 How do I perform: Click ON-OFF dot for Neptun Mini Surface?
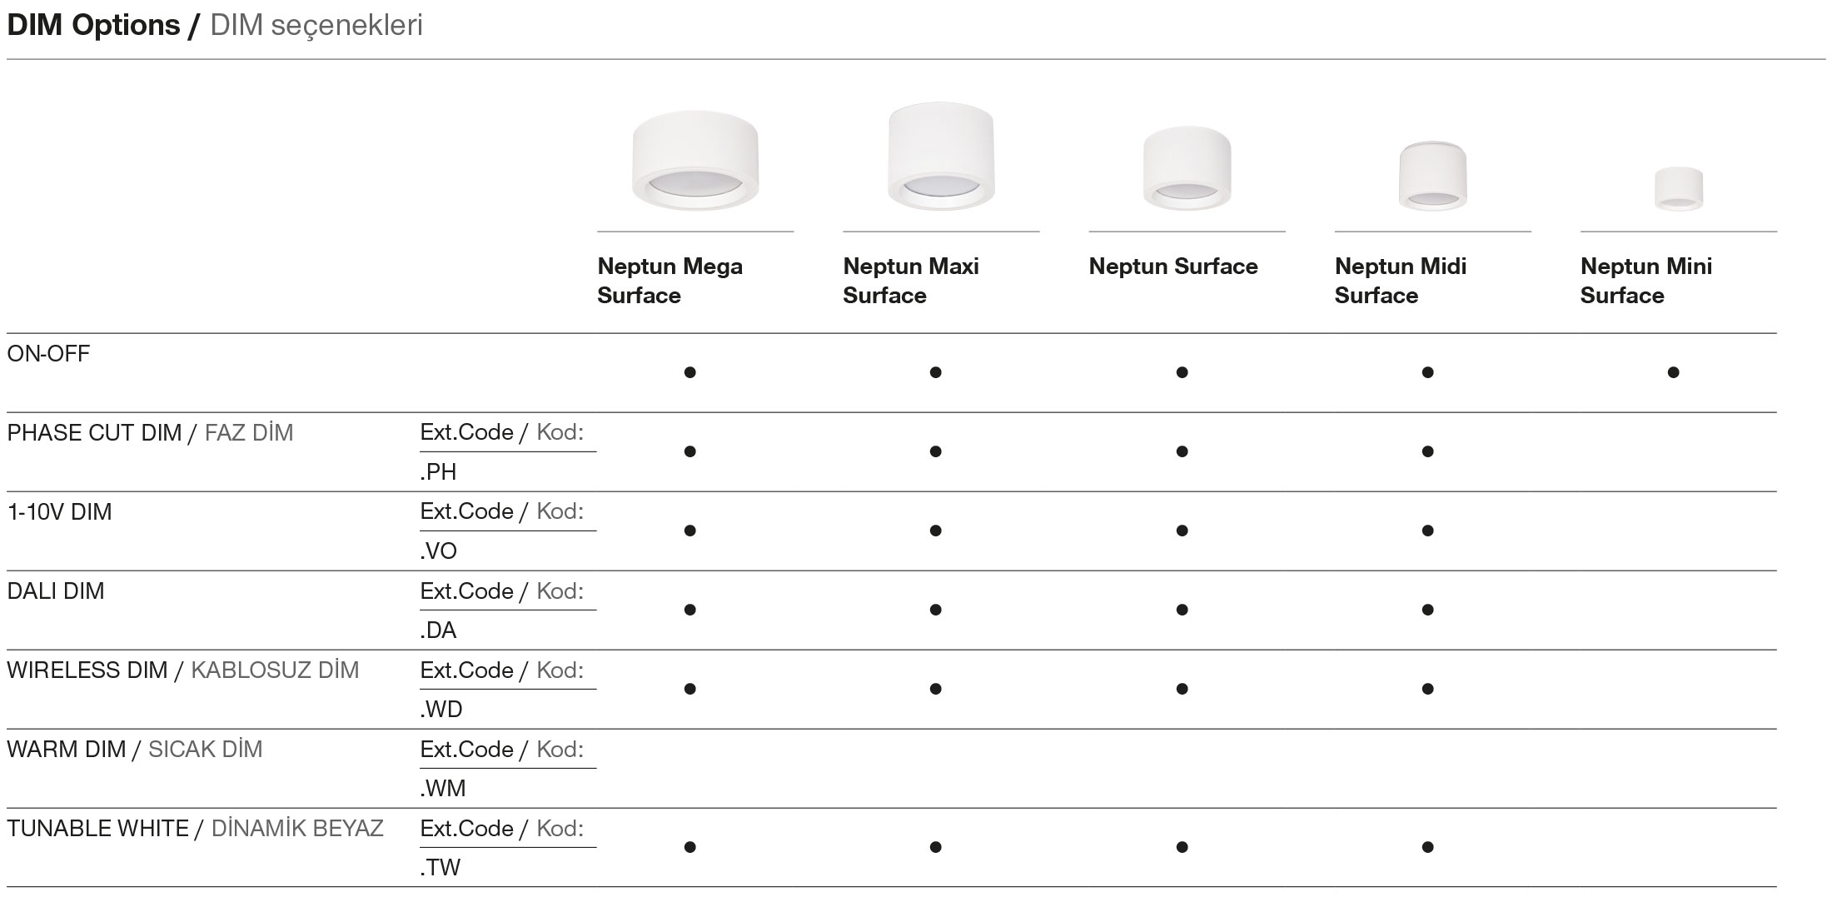1673,372
